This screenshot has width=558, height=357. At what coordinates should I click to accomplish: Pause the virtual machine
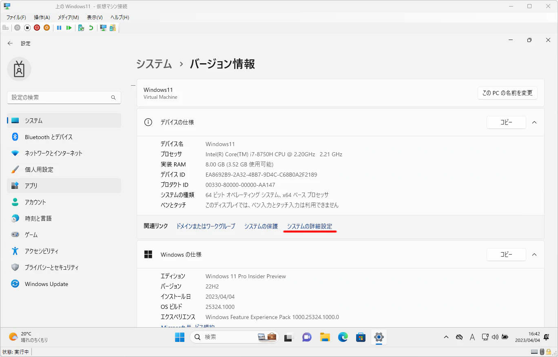tap(59, 28)
